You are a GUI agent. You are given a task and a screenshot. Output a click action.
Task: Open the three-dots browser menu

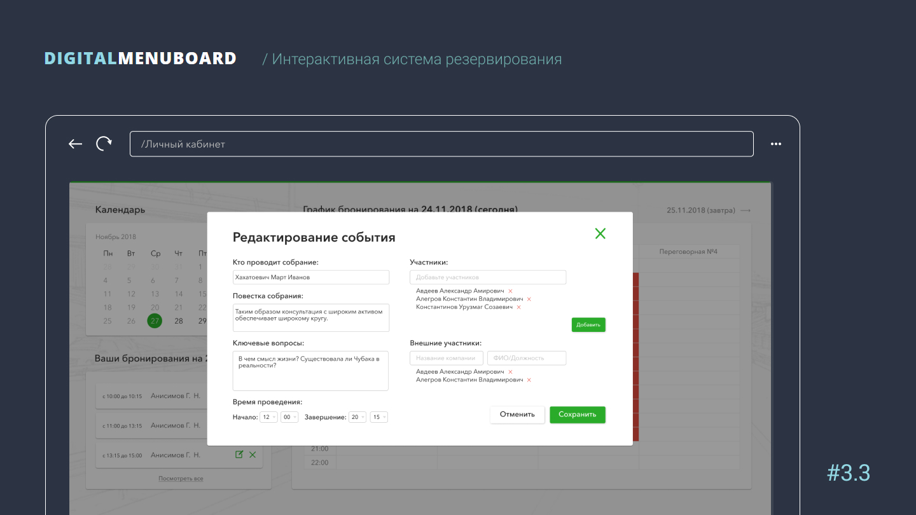pyautogui.click(x=775, y=144)
